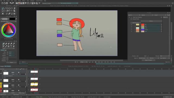The height and width of the screenshot is (98, 174).
Task: Open the Background dropdown below the timeline
Action: click(x=6, y=95)
